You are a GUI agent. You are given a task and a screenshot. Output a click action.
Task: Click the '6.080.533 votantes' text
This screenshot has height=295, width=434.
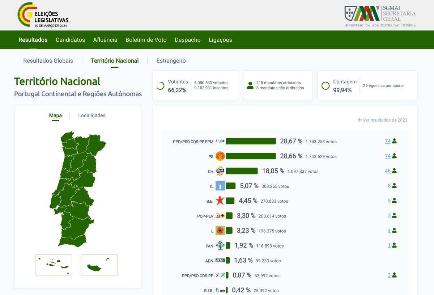[x=211, y=83]
